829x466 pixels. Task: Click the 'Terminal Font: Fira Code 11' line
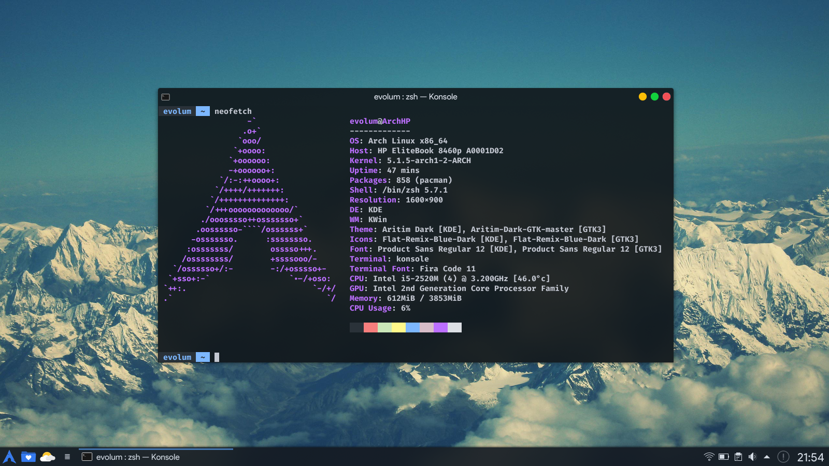pos(412,269)
